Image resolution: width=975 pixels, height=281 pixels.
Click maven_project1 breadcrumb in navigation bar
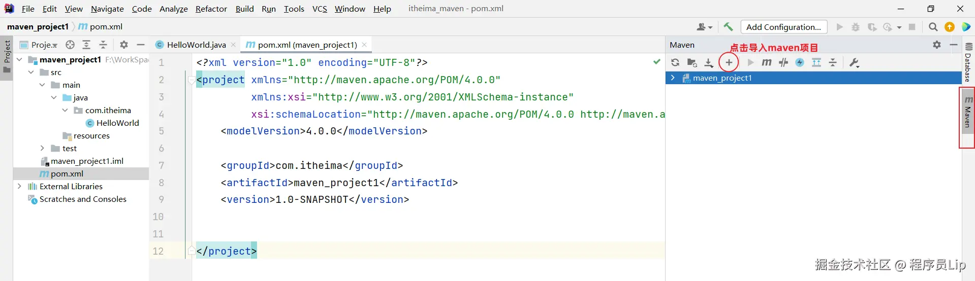(x=38, y=26)
